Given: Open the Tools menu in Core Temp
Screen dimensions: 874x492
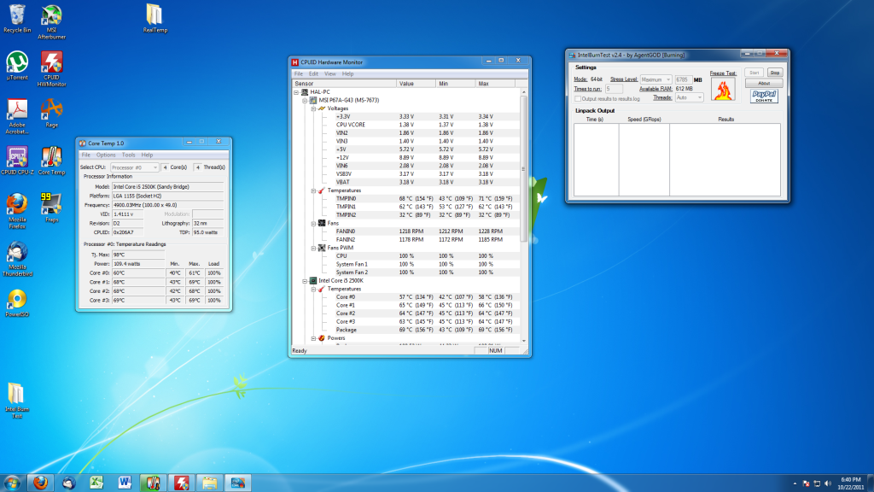Looking at the screenshot, I should 128,155.
